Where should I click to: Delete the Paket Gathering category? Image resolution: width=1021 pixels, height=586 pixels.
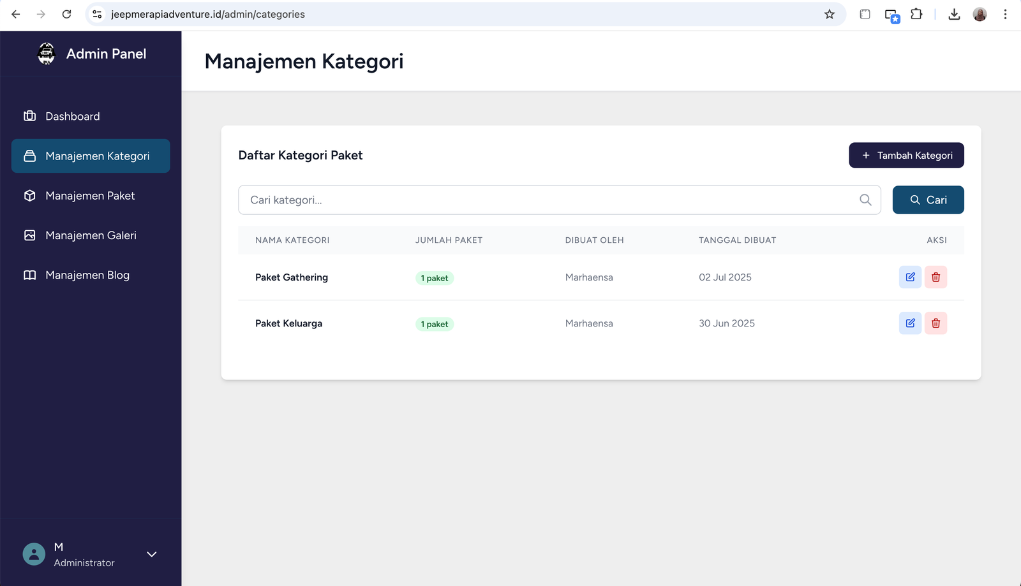[x=935, y=277]
